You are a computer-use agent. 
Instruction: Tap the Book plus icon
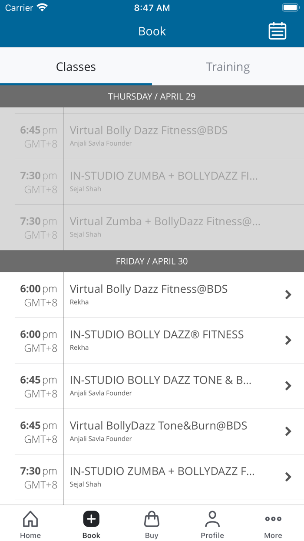(91, 518)
